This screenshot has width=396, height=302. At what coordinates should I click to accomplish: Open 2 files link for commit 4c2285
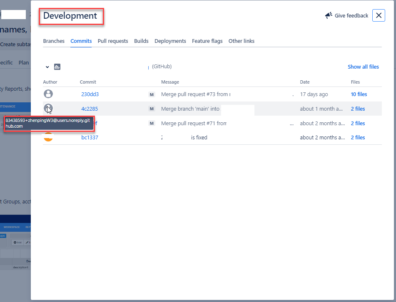(358, 109)
